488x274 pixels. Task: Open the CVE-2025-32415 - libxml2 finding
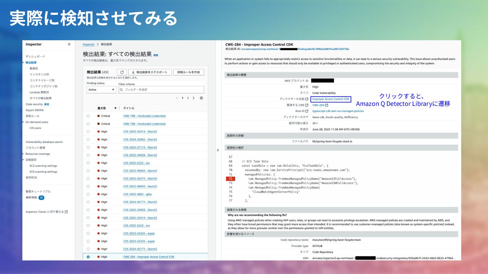140,179
